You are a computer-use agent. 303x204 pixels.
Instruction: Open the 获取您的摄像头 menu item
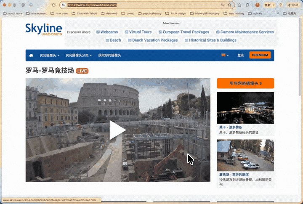pos(109,56)
